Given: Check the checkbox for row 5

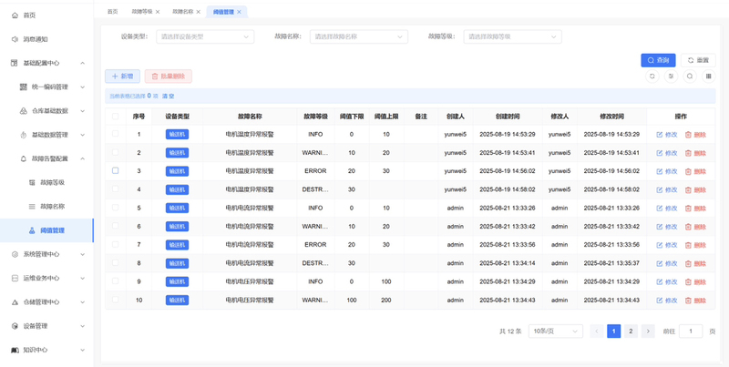Looking at the screenshot, I should [116, 208].
